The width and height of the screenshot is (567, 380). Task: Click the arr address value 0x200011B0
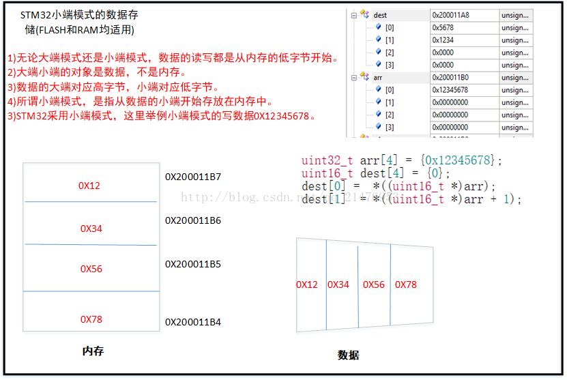(450, 77)
